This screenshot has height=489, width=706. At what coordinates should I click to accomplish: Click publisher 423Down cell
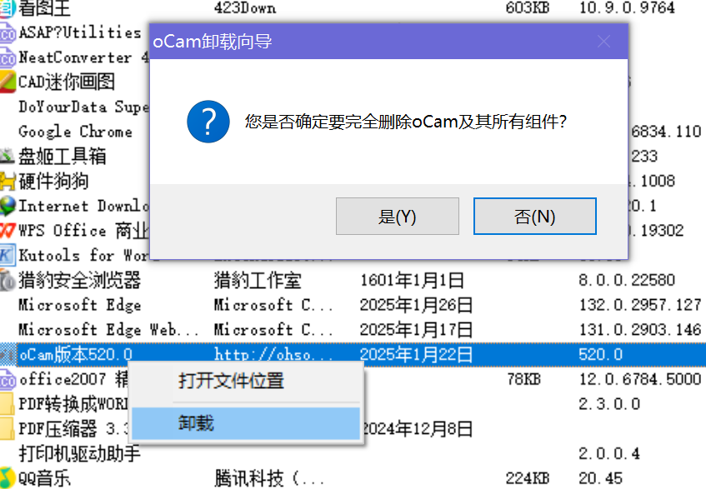245,8
